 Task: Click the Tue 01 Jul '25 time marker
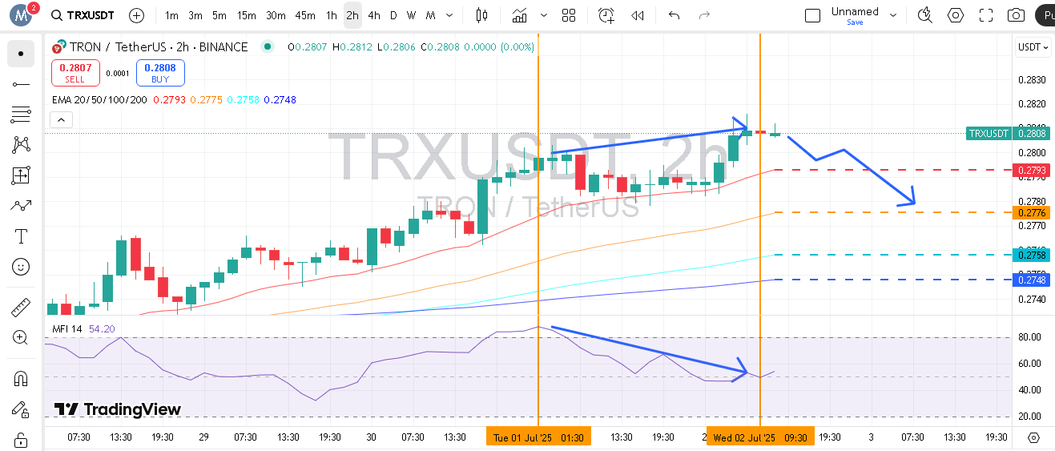538,437
